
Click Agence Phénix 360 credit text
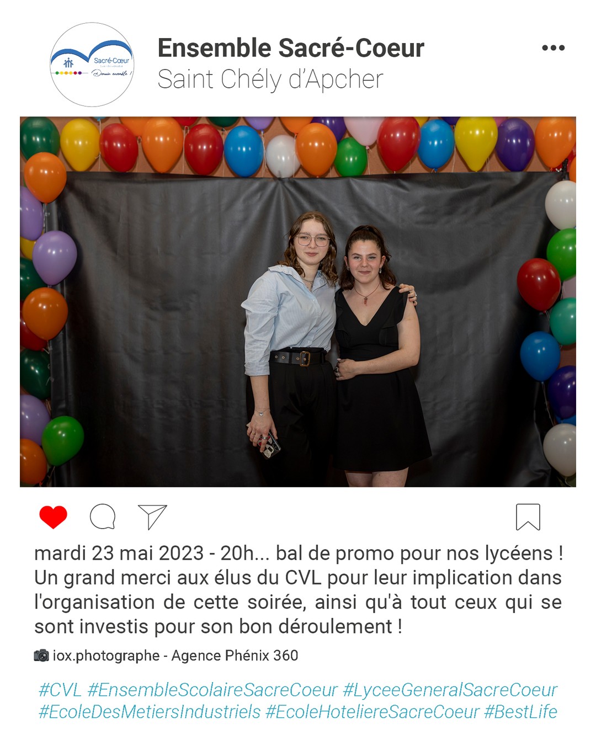pos(235,656)
